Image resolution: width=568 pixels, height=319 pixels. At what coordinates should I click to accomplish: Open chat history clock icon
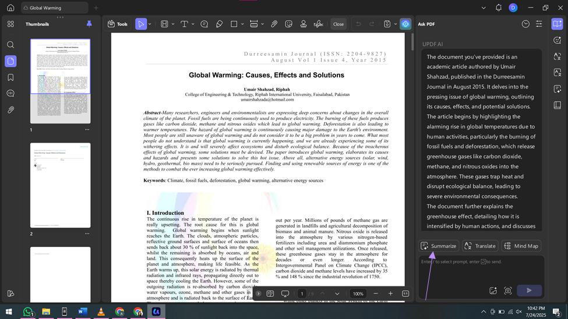pyautogui.click(x=525, y=24)
